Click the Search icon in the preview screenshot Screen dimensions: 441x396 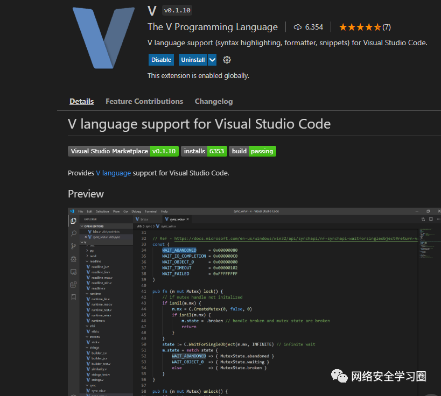click(73, 234)
